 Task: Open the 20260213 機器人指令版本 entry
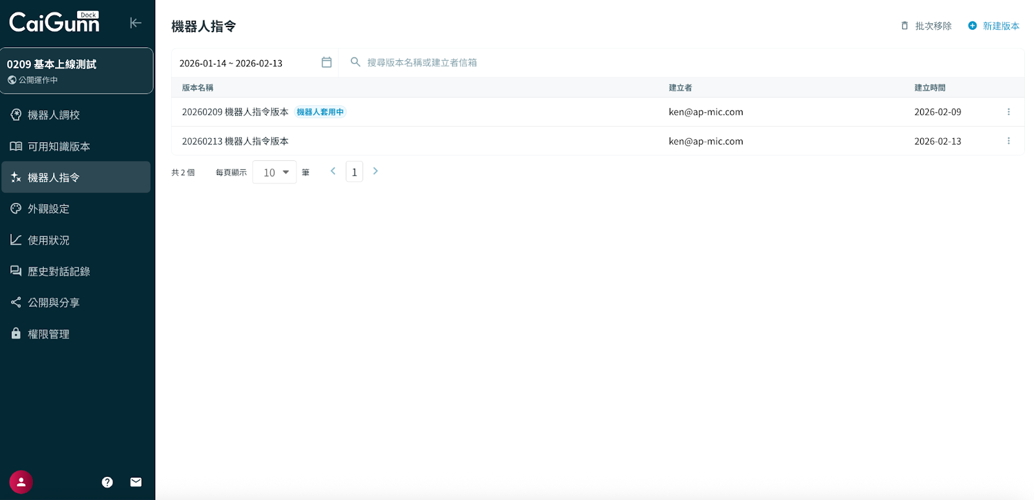point(235,141)
